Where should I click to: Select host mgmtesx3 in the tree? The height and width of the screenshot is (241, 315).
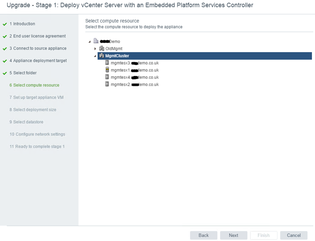[135, 63]
